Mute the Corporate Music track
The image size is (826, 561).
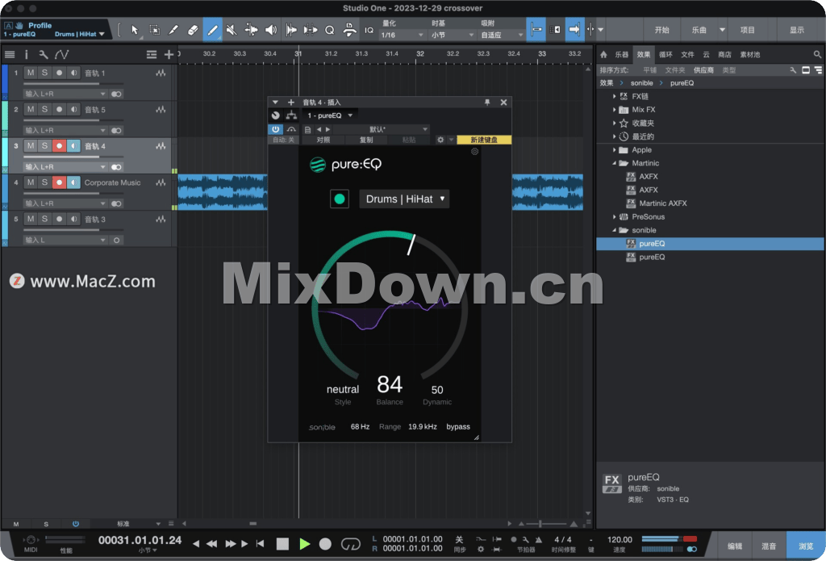click(31, 182)
